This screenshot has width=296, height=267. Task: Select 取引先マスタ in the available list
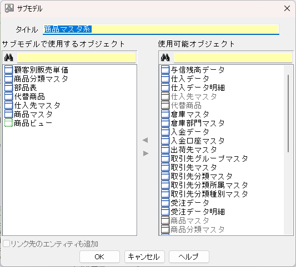pyautogui.click(x=194, y=167)
